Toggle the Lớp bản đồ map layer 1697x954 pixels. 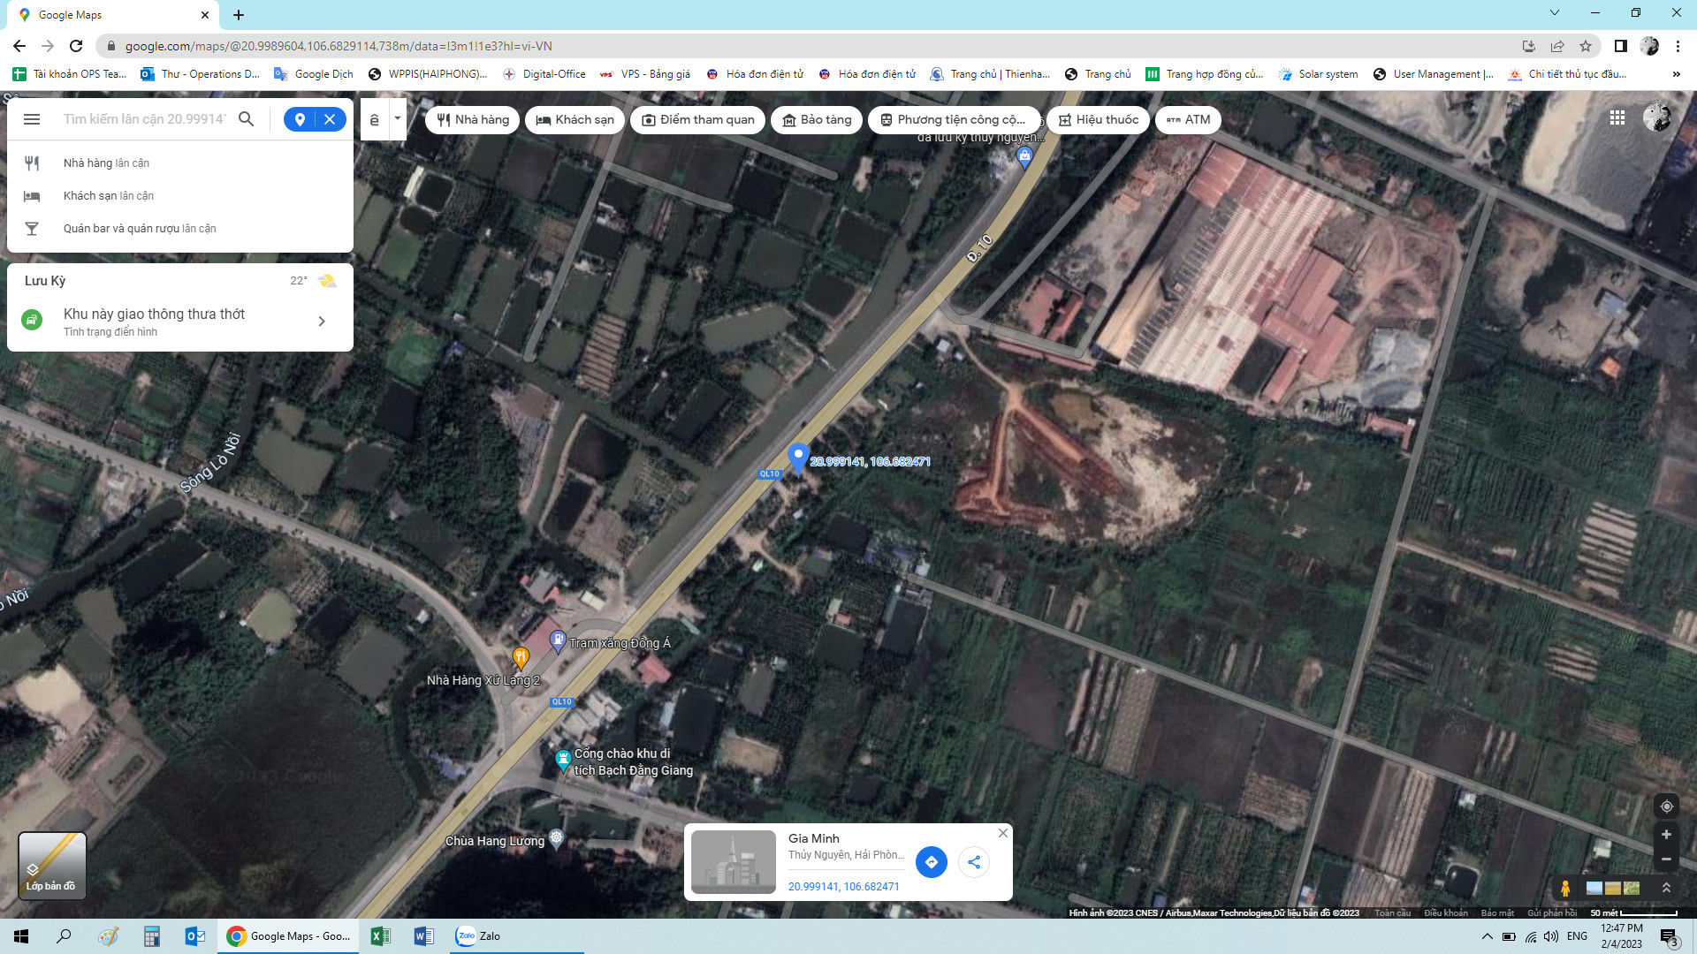click(52, 866)
